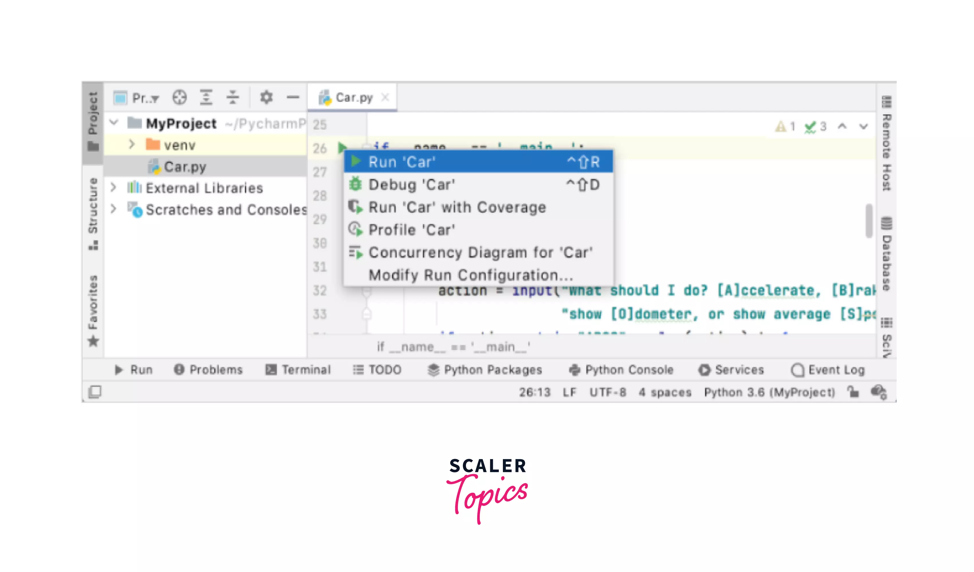Click the green run gutter arrow on line 26
The image size is (974, 572).
(x=343, y=148)
